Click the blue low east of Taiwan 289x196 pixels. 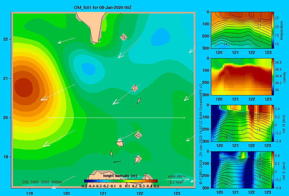[160, 37]
